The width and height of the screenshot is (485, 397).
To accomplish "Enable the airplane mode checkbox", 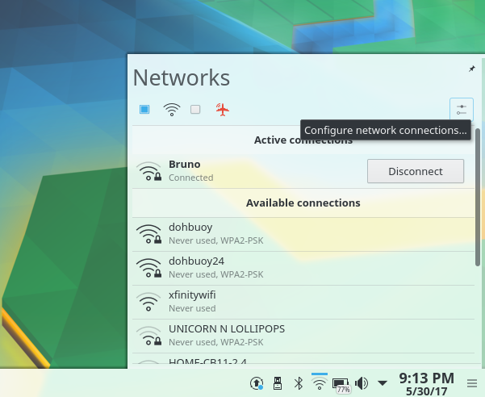I will click(196, 110).
